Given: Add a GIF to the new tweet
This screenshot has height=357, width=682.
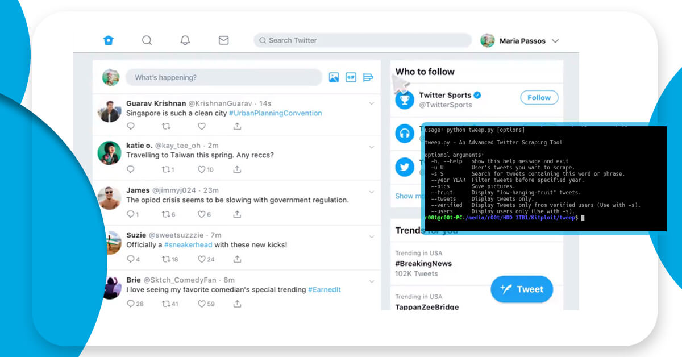Looking at the screenshot, I should tap(351, 77).
